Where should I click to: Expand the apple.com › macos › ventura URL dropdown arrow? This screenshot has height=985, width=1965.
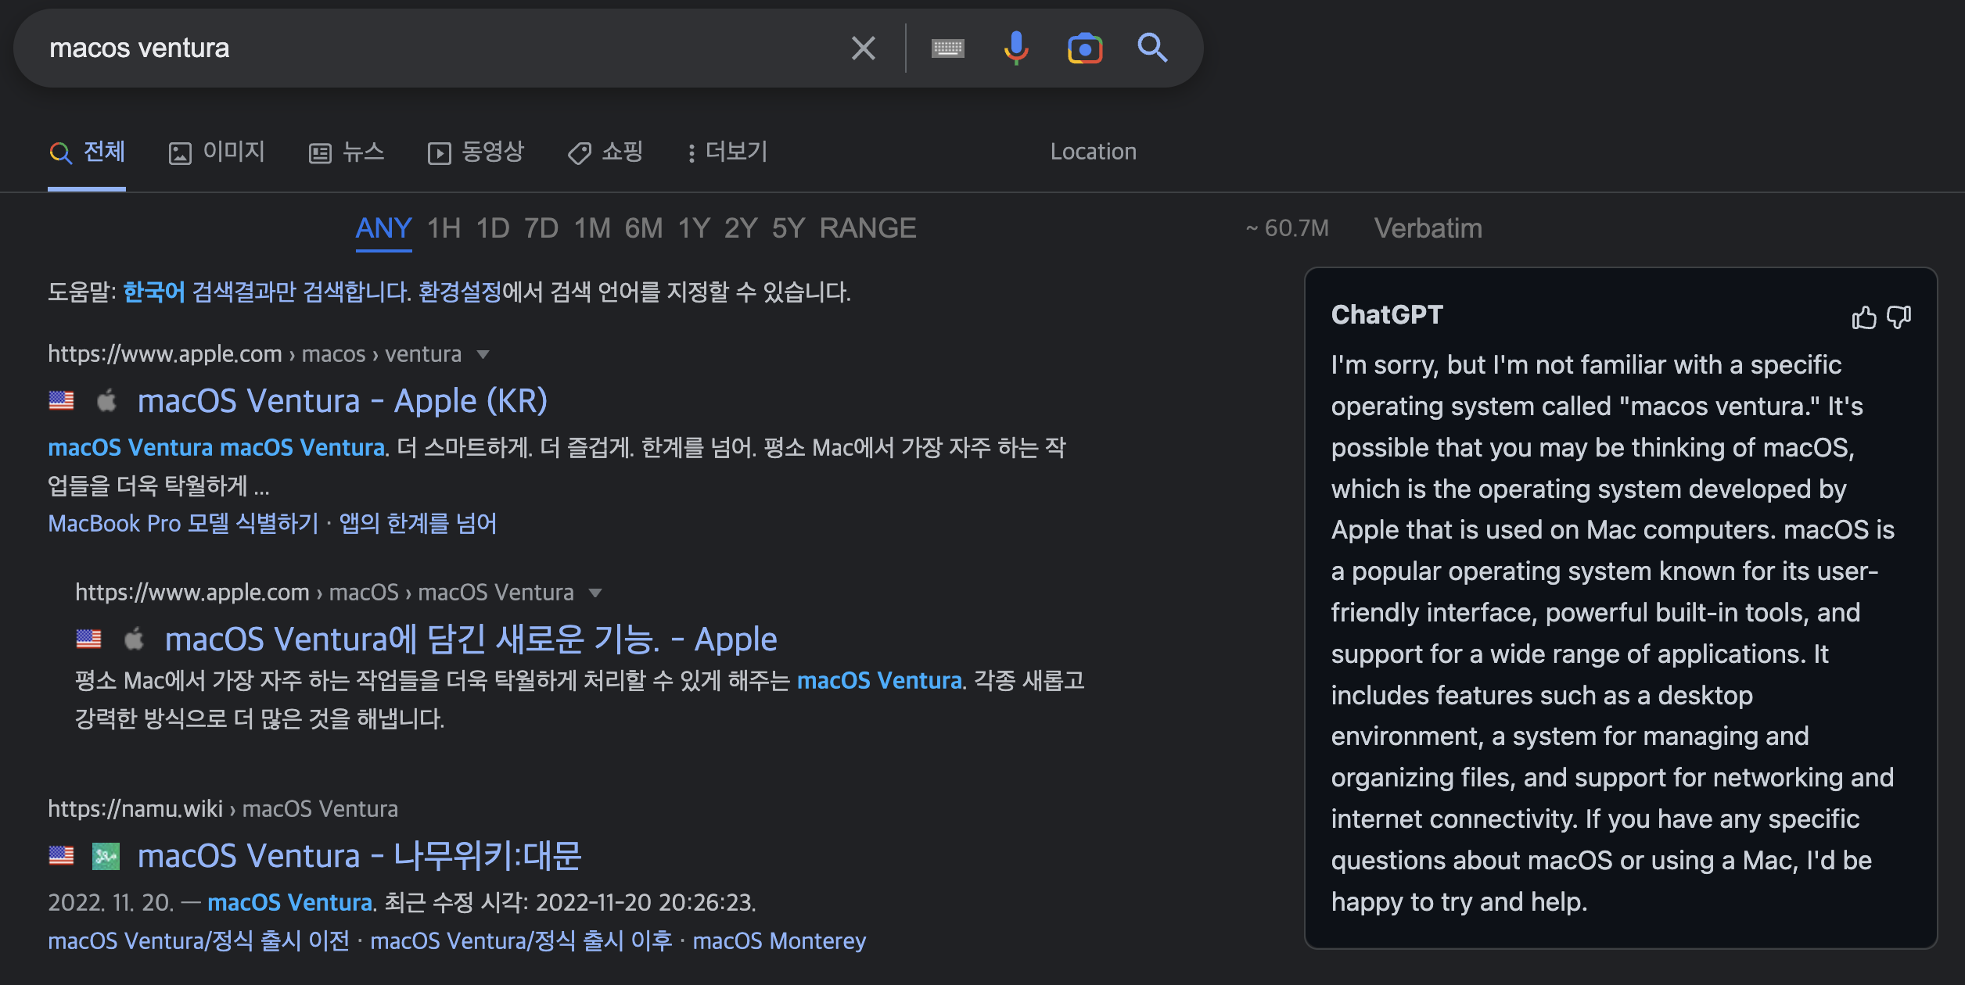[483, 355]
